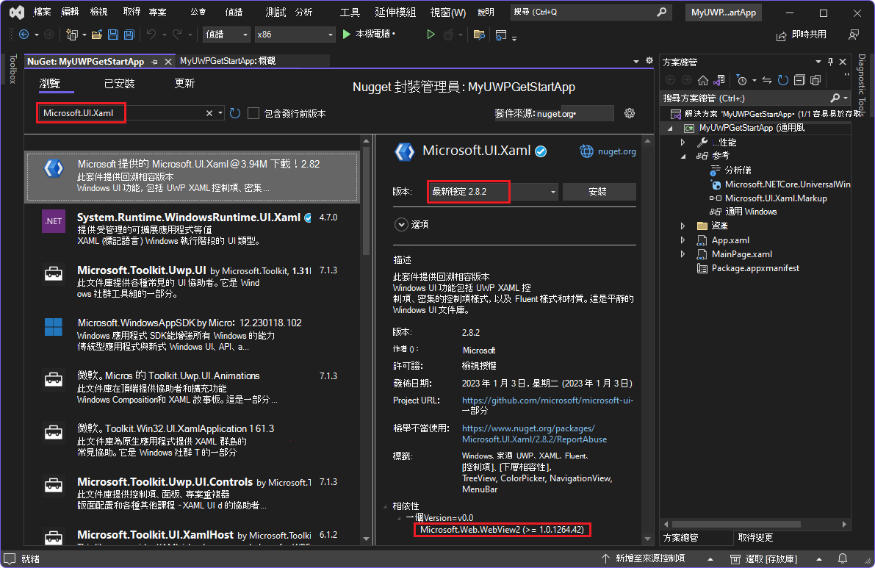Viewport: 875px width, 568px height.
Task: Click the Solution Explorer horizontal scrollbar
Action: [736, 525]
